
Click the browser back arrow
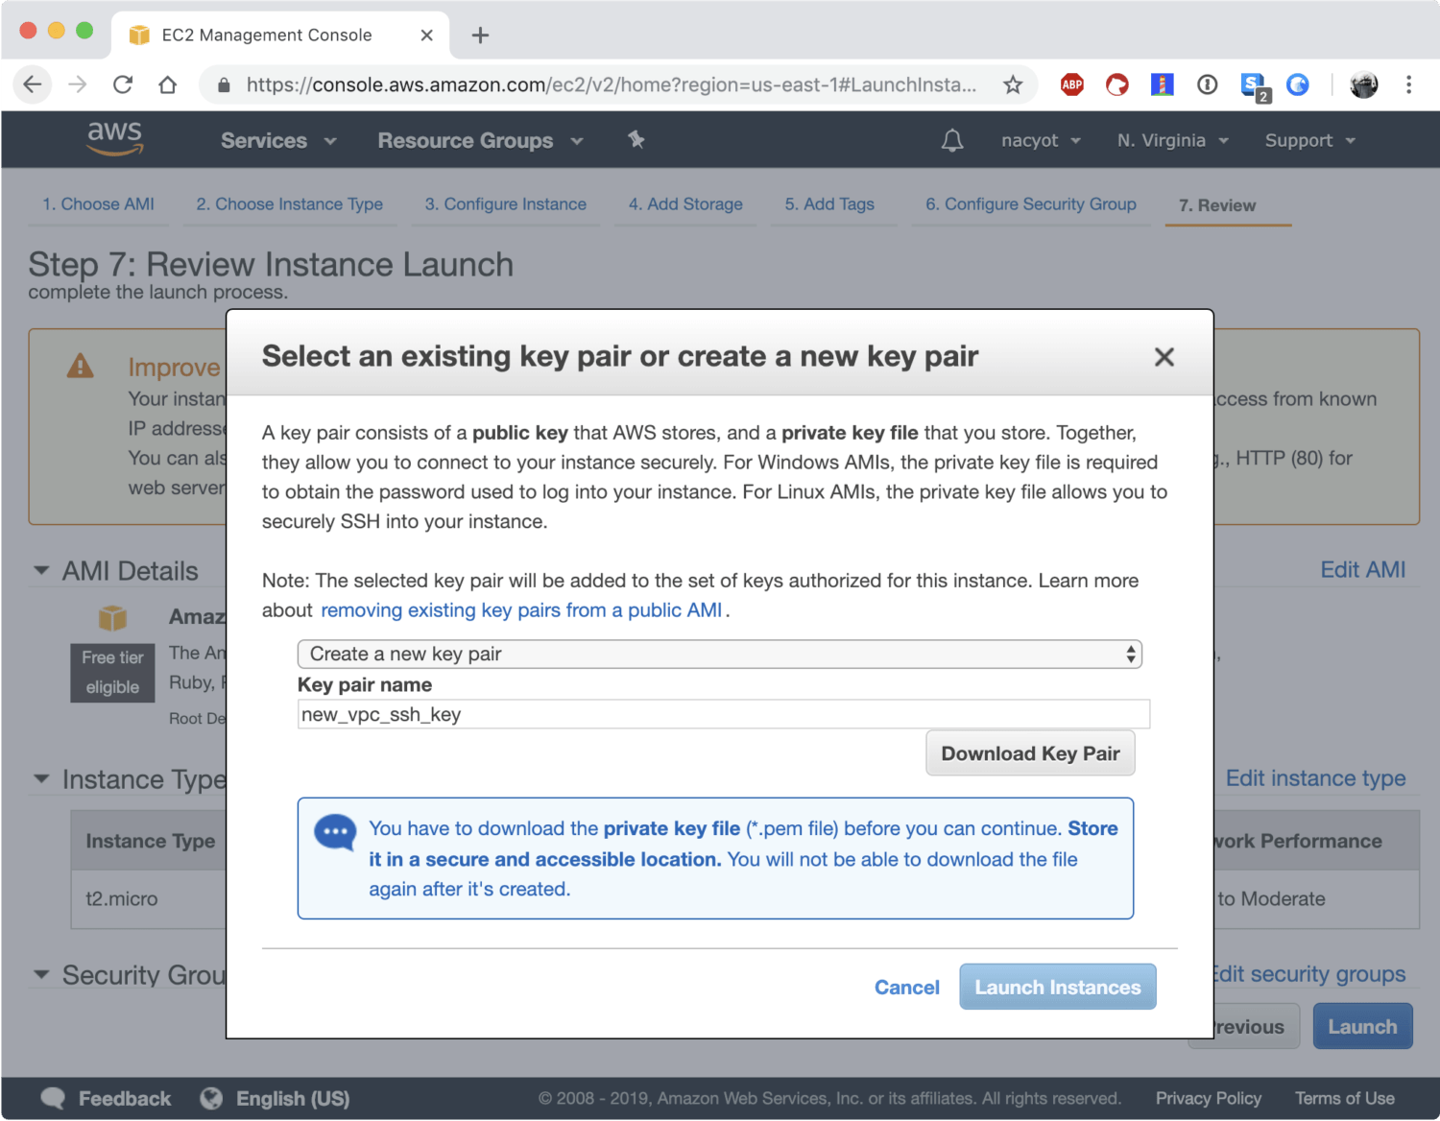33,84
